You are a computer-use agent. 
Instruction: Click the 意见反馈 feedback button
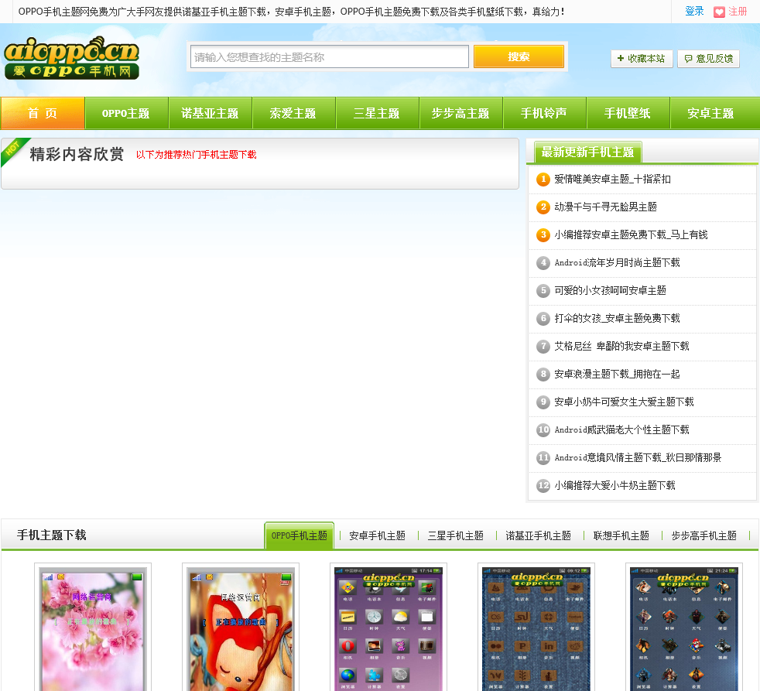[709, 59]
